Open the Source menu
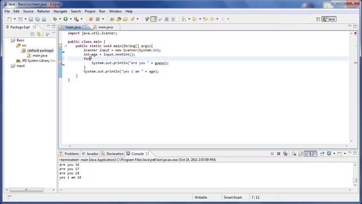Viewport: 362px width, 204px height. click(28, 11)
